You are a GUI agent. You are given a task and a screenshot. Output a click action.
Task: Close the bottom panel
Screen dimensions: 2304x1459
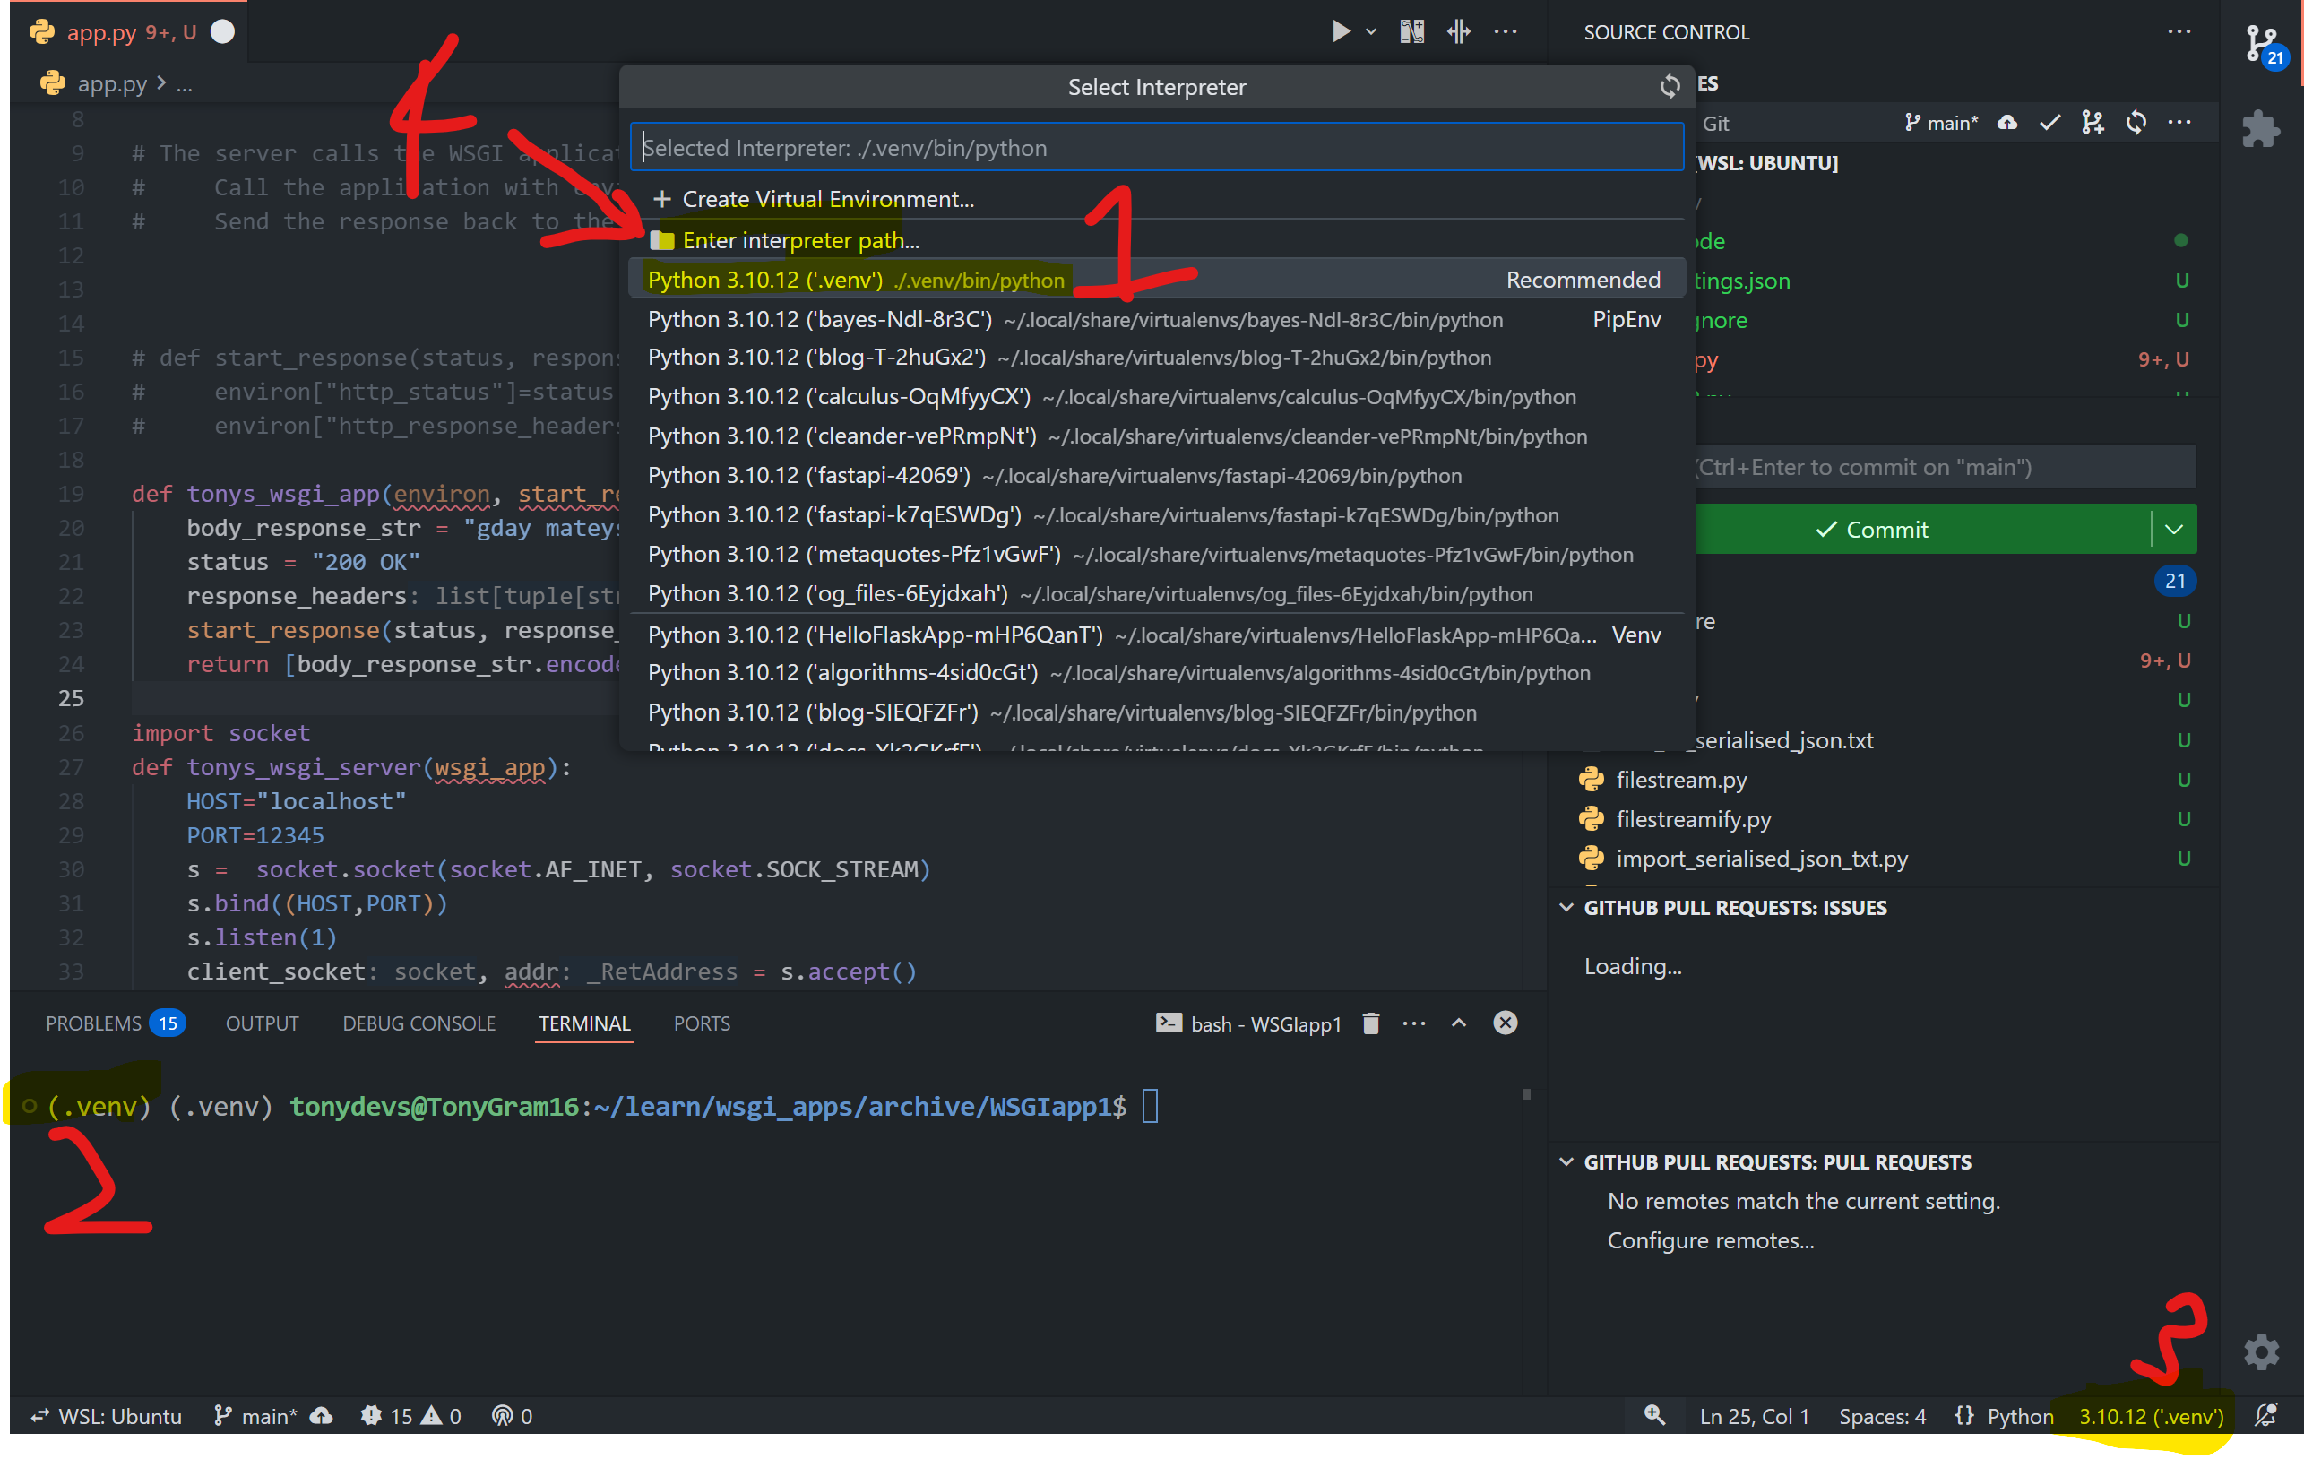point(1505,1023)
